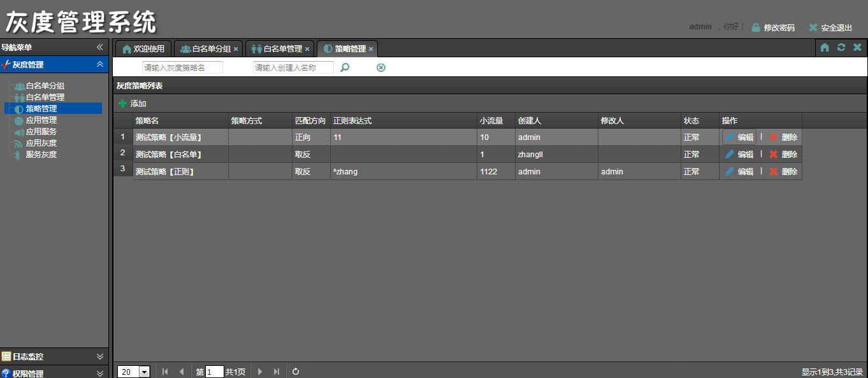Open 应用服务 in navigation tree
868x378 pixels.
pyautogui.click(x=41, y=132)
